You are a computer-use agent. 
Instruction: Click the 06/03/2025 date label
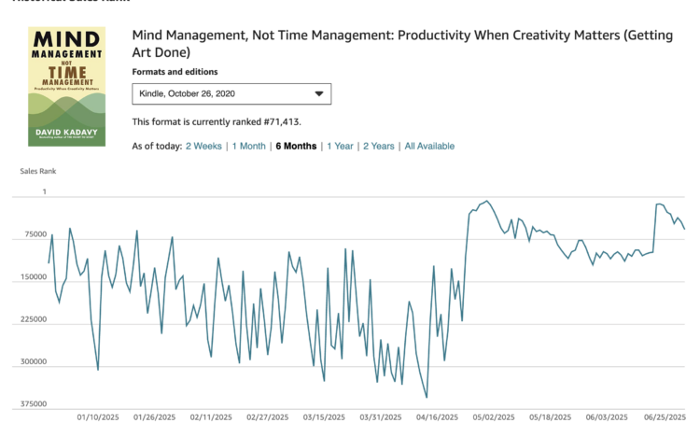[607, 417]
